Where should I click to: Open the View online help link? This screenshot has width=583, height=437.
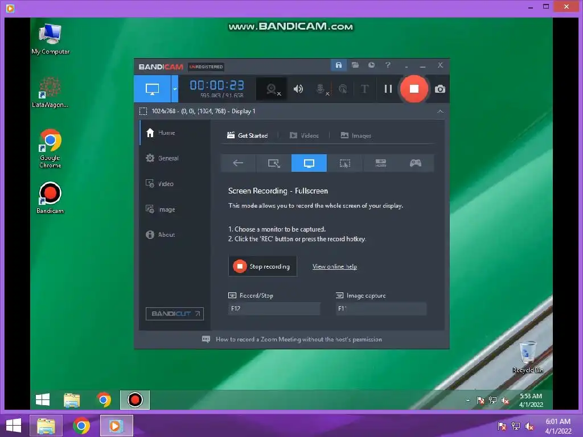coord(335,266)
